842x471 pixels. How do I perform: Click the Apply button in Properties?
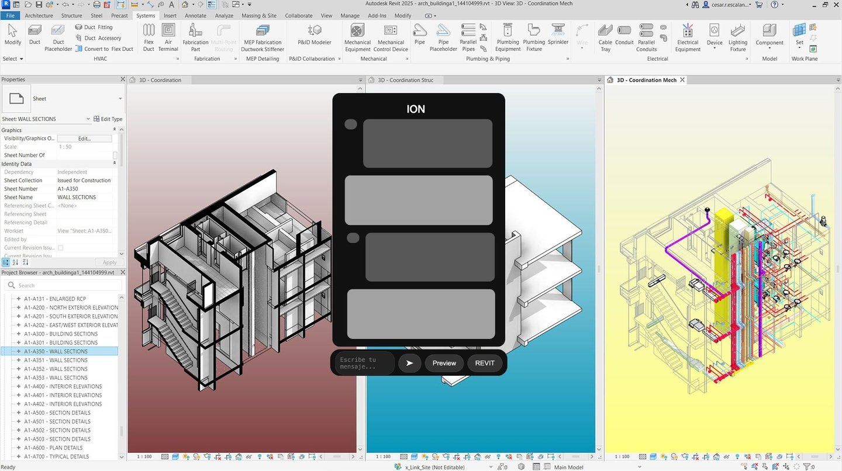pos(109,262)
